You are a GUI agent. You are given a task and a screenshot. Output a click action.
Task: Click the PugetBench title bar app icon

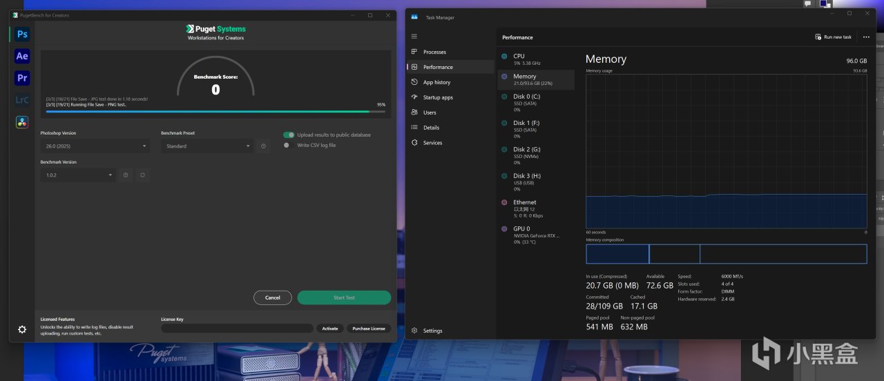coord(15,15)
